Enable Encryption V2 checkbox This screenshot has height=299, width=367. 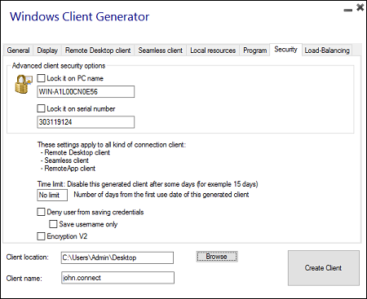click(41, 236)
